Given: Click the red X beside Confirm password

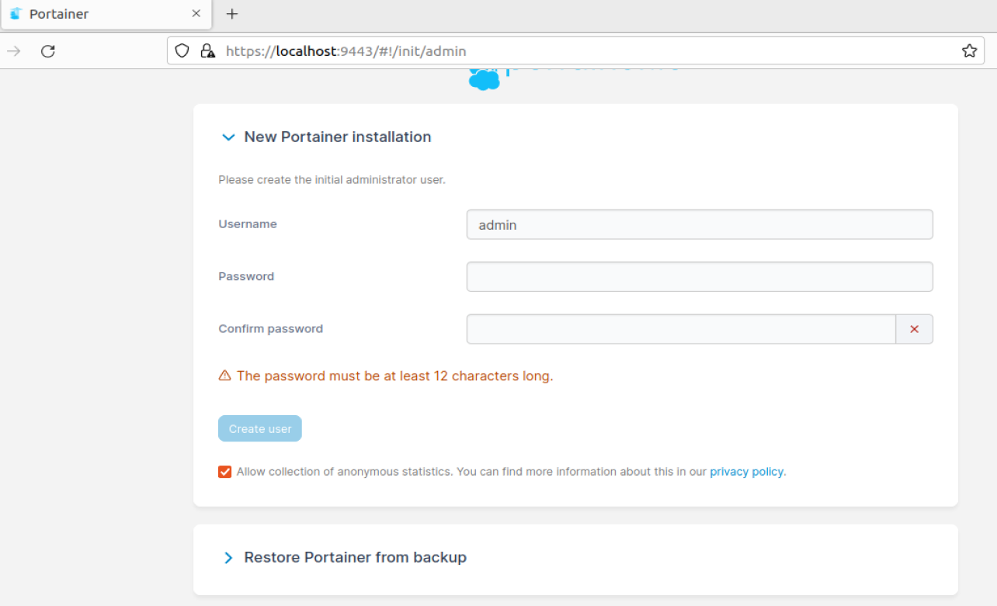Looking at the screenshot, I should click(914, 328).
